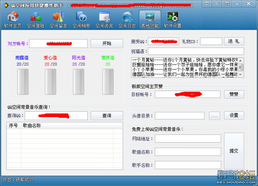Close the QQ空间 assistant window
The height and width of the screenshot is (186, 258).
[x=249, y=3]
